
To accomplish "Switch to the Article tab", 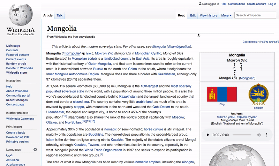I will click(48, 15).
